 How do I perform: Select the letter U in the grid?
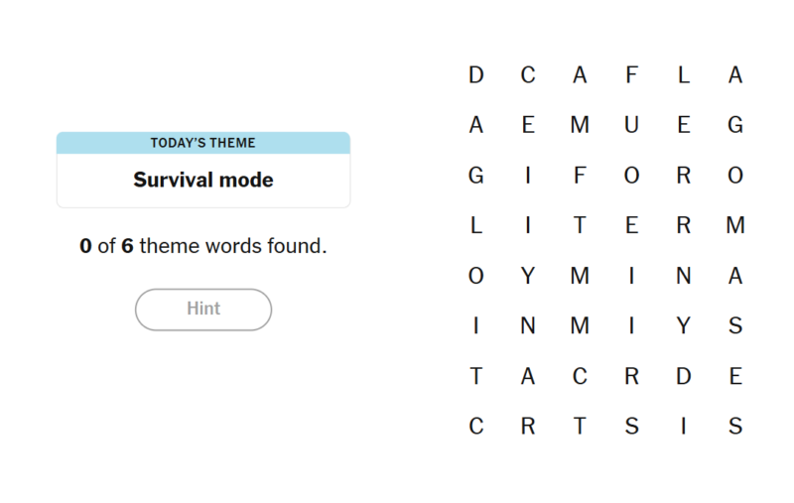631,125
